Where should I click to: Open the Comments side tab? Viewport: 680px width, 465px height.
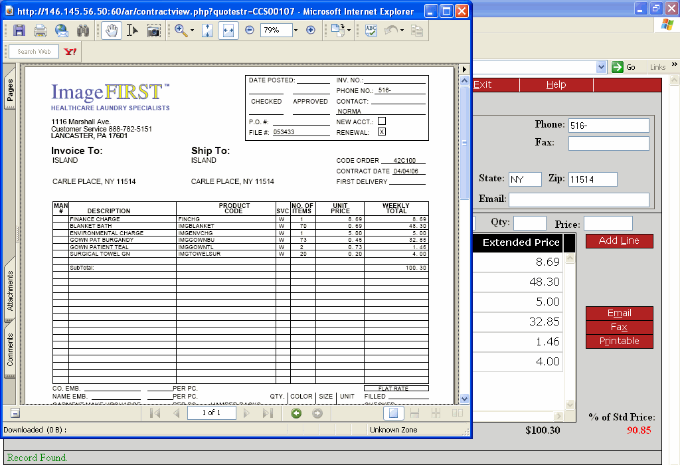[9, 349]
